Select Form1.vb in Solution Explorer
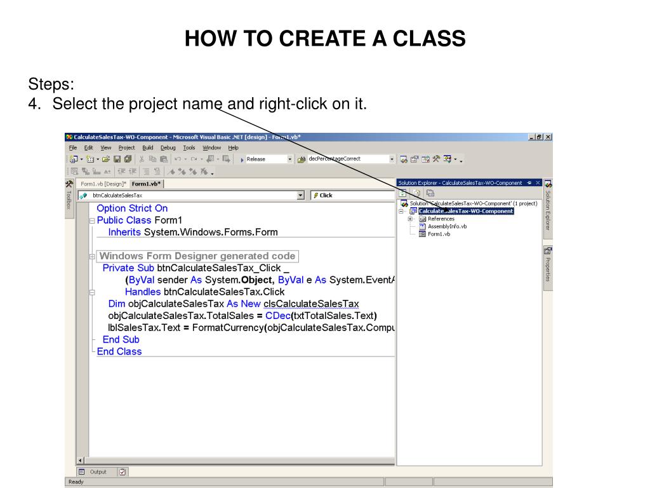 439,234
